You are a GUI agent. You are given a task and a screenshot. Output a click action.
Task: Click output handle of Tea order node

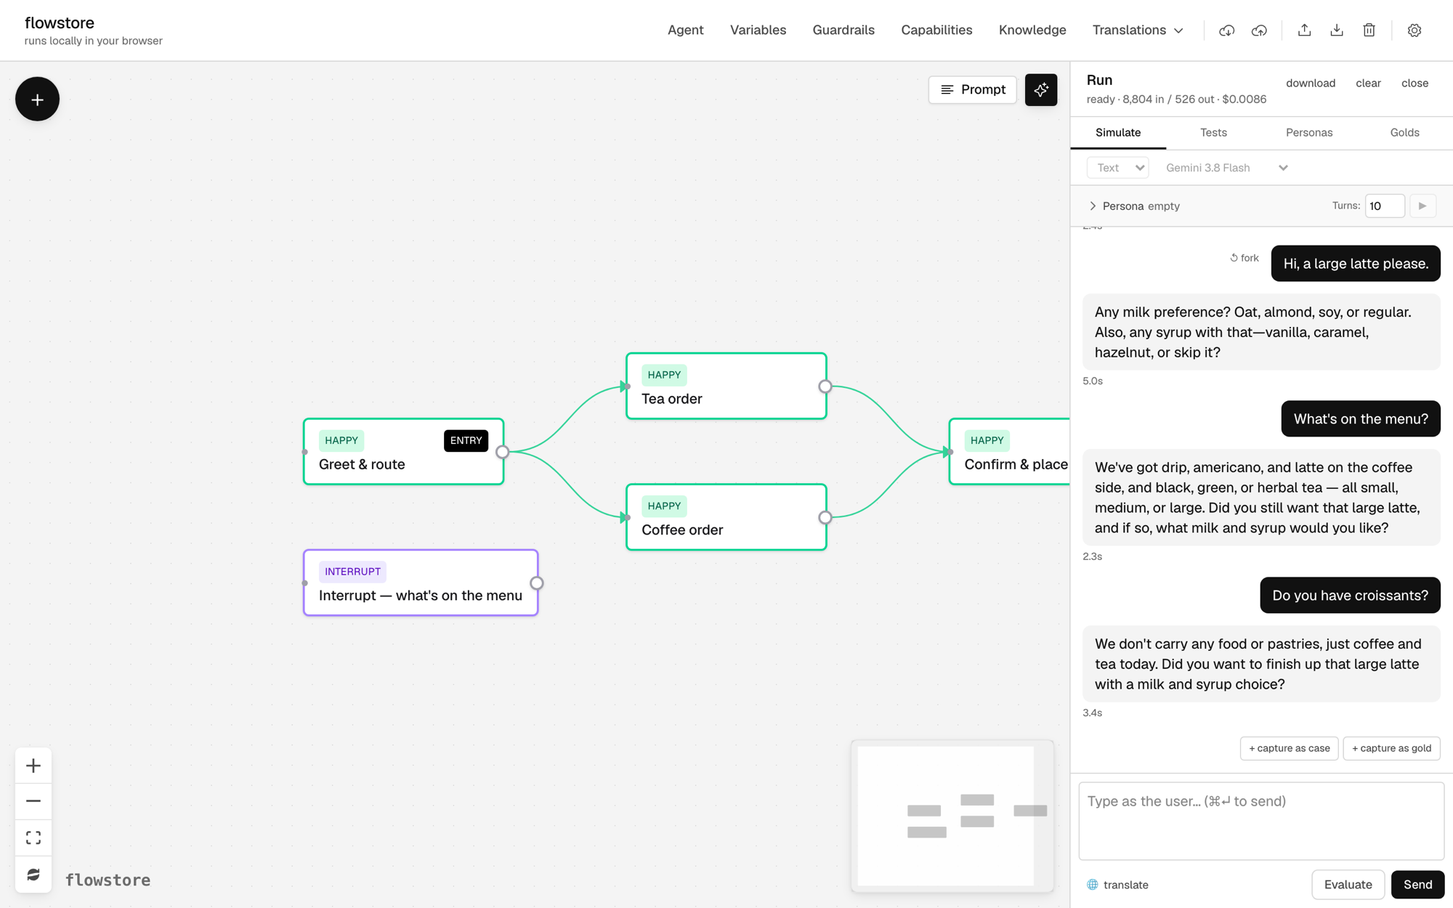825,386
